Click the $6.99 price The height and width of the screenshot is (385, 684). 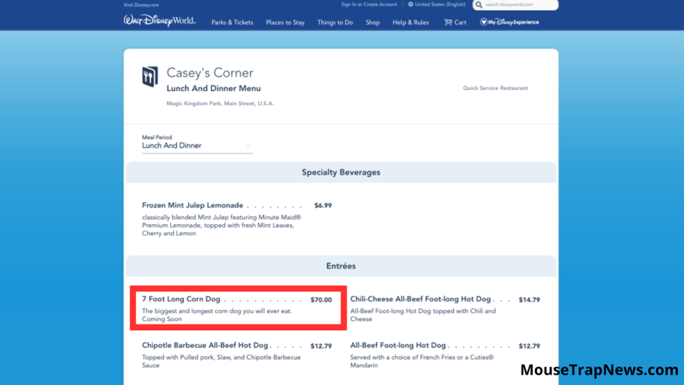click(x=323, y=205)
